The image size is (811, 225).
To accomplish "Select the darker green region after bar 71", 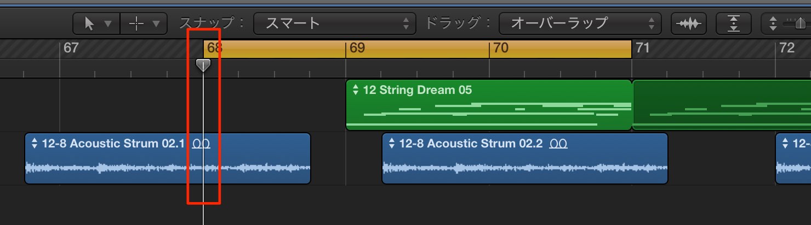I will click(x=722, y=105).
